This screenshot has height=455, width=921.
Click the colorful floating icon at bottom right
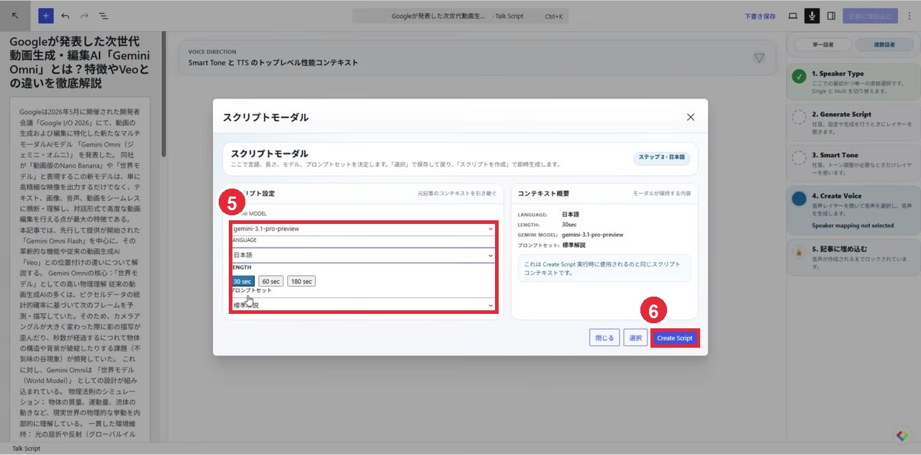pos(902,436)
